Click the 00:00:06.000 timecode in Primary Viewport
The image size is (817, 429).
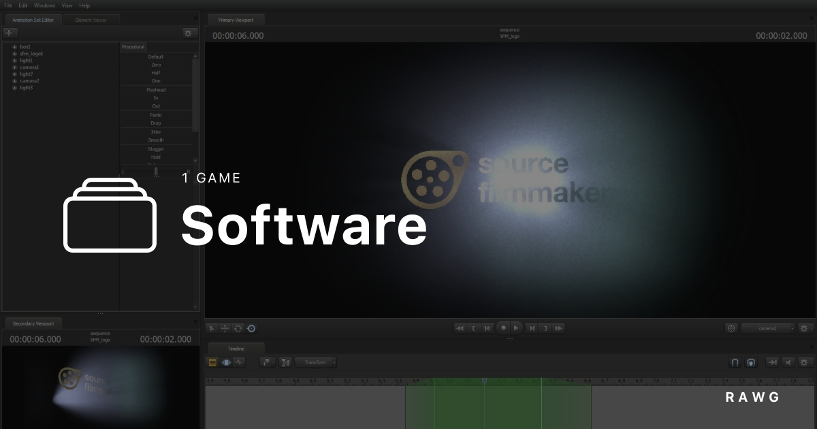[x=238, y=35]
